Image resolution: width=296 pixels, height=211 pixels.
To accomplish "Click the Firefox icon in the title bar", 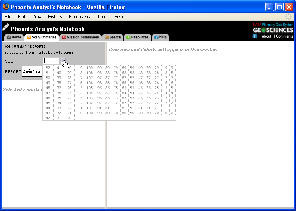I will point(6,7).
